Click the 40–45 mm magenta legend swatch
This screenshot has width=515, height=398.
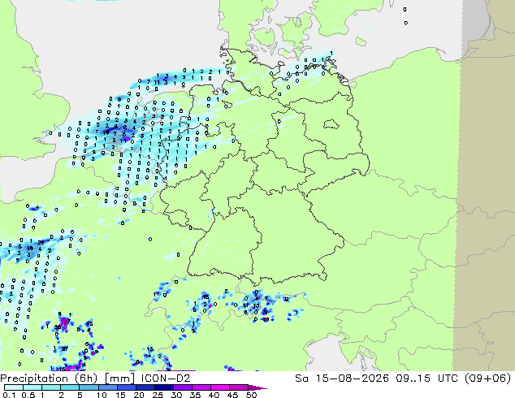[220, 387]
